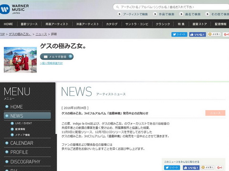Click the news headline 発売中止のお知らせ
The height and width of the screenshot is (171, 229).
point(105,114)
